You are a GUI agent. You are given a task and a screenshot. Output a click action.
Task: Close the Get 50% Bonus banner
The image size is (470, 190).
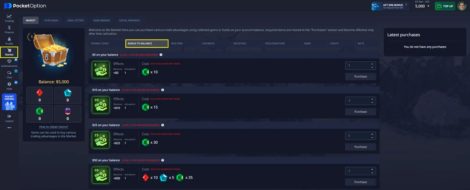click(406, 4)
